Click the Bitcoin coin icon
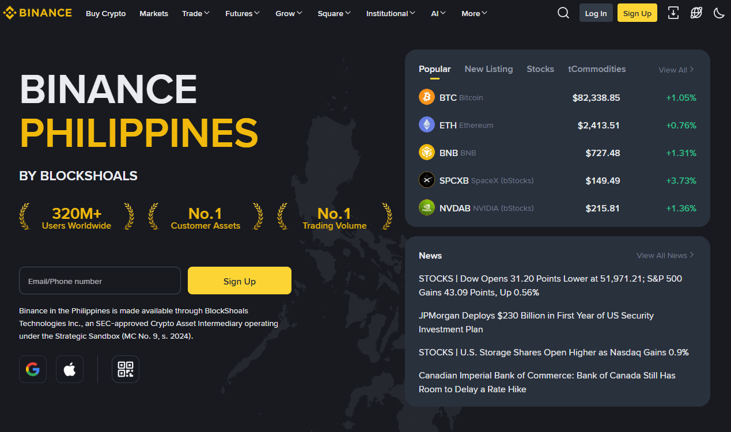 click(x=427, y=97)
